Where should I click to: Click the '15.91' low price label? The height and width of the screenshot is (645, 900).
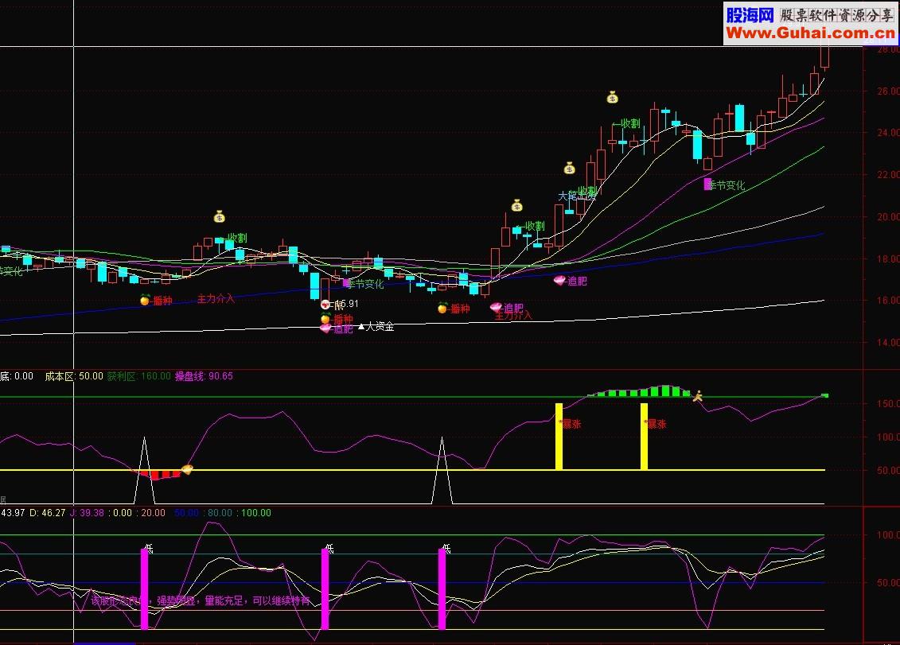tap(347, 304)
